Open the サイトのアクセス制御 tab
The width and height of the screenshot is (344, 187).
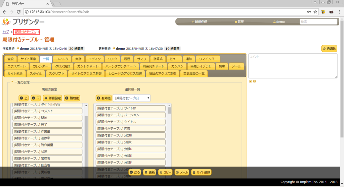click(86, 74)
